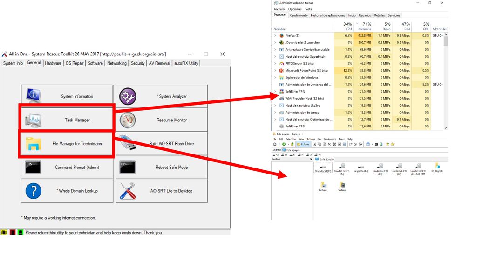
Task: Expand the JDownloader 2 Launcher process
Action: 275,42
